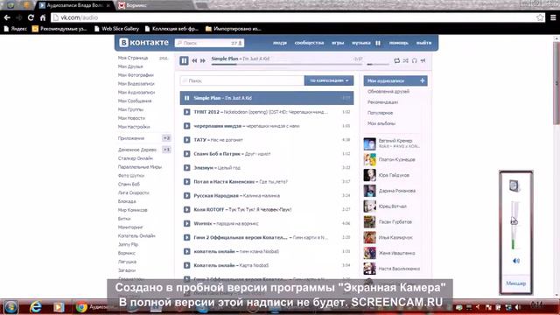Click the Windows volume slider handle
560x315 pixels.
point(514,220)
